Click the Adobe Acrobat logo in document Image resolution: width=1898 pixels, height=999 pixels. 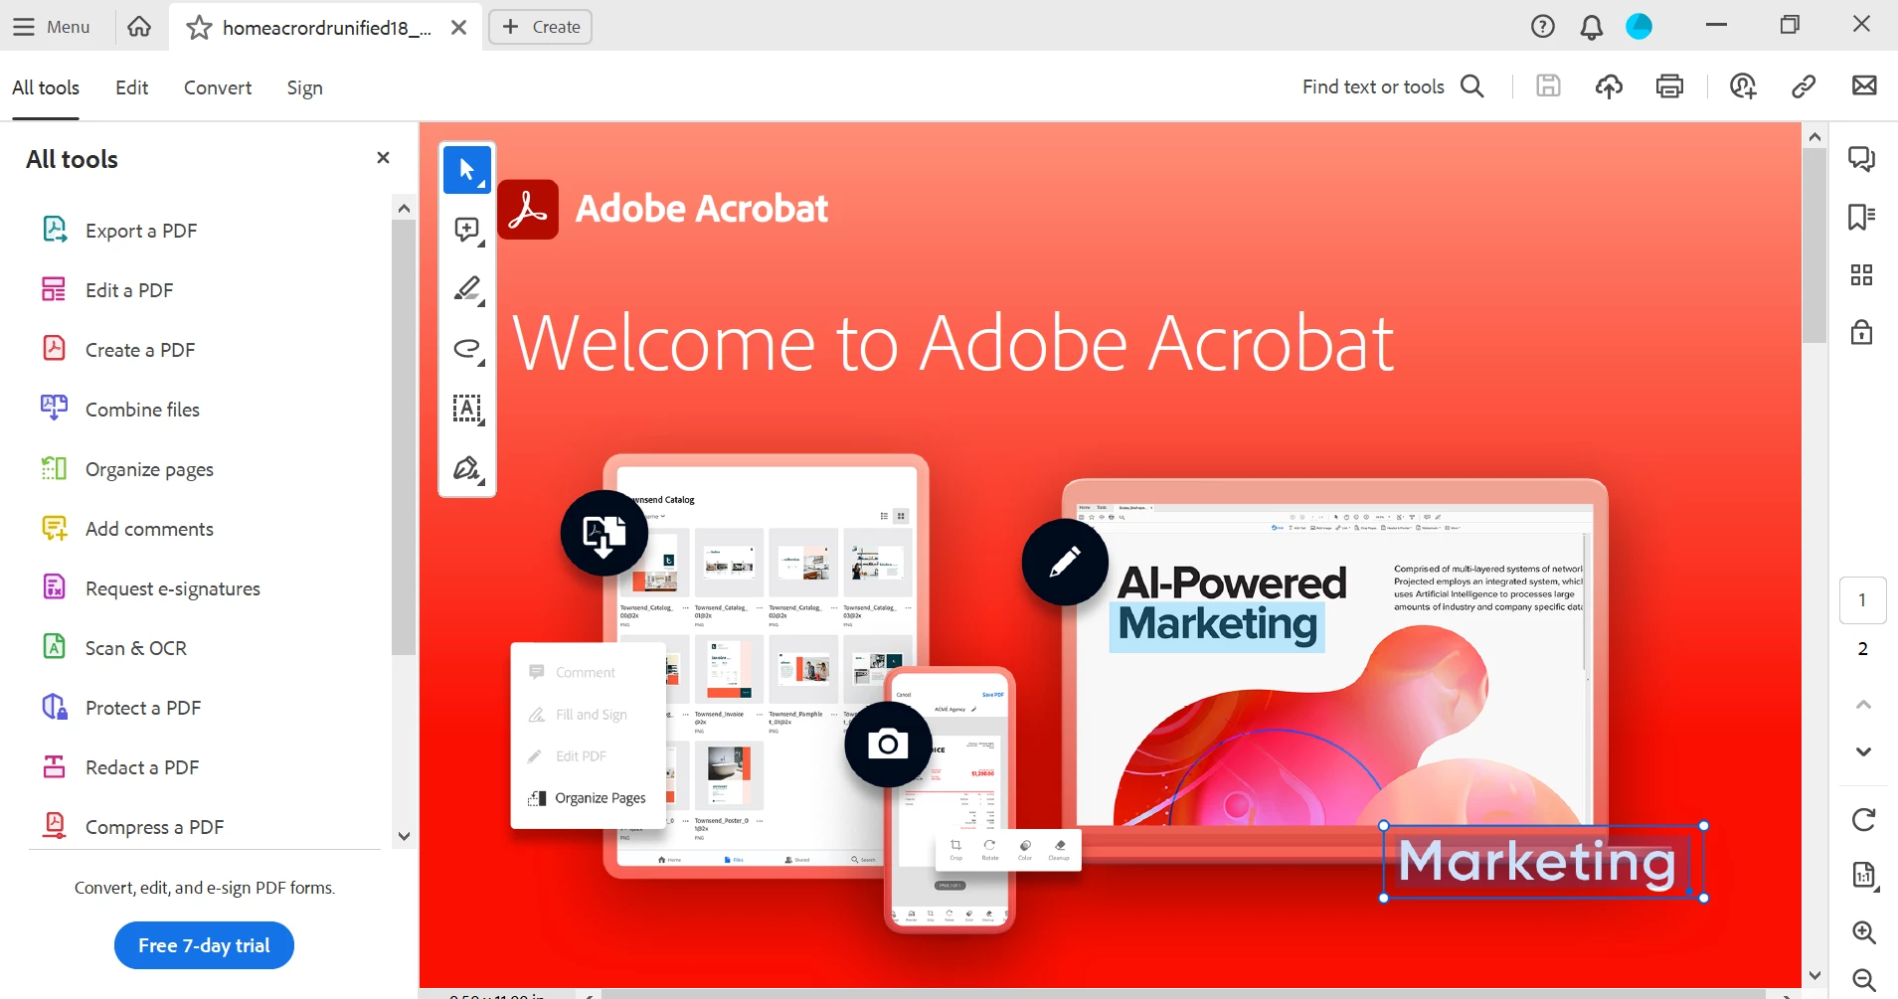(528, 210)
